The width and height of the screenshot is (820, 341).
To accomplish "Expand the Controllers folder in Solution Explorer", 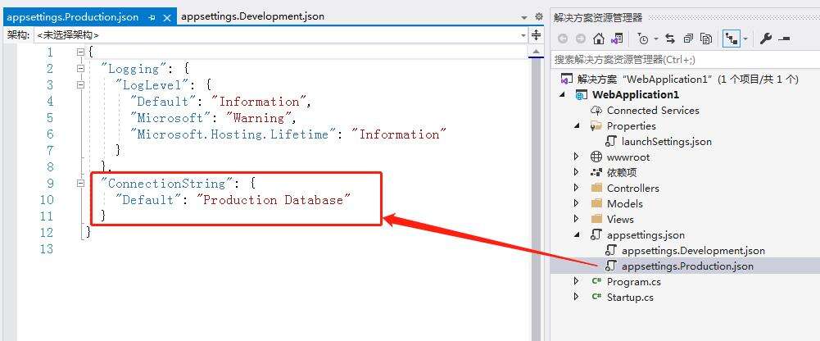I will (576, 188).
